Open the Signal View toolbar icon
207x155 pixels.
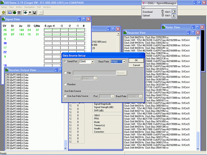(x=10, y=12)
